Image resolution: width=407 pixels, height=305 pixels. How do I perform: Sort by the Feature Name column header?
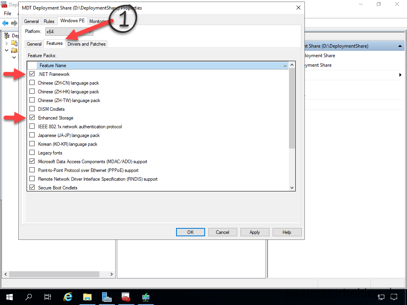(x=163, y=66)
